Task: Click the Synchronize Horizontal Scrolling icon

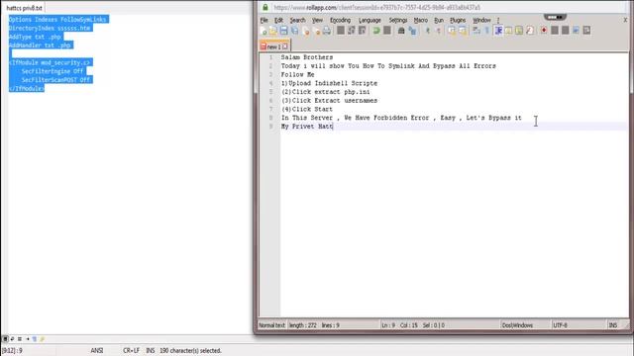Action: (463, 31)
